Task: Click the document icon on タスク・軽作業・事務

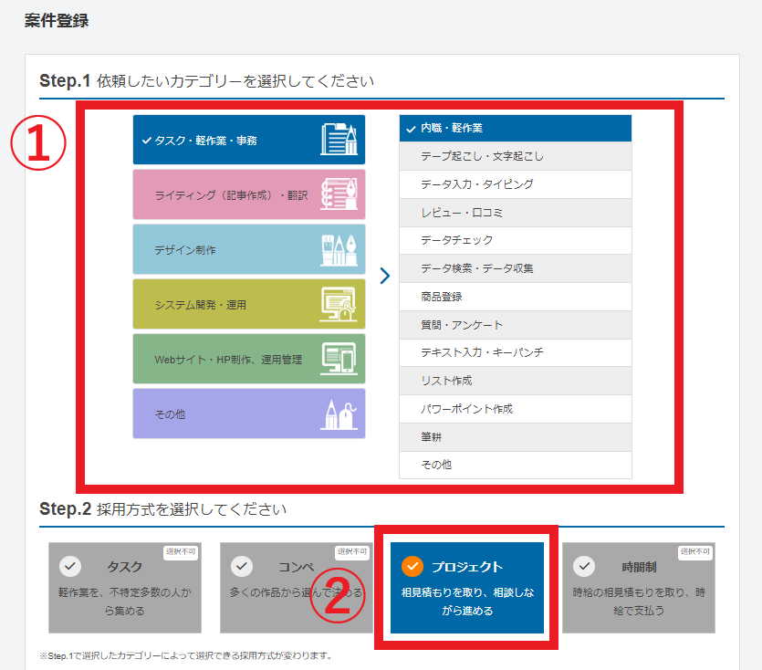Action: click(339, 140)
